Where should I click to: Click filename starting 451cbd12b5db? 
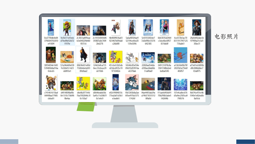click(116, 68)
